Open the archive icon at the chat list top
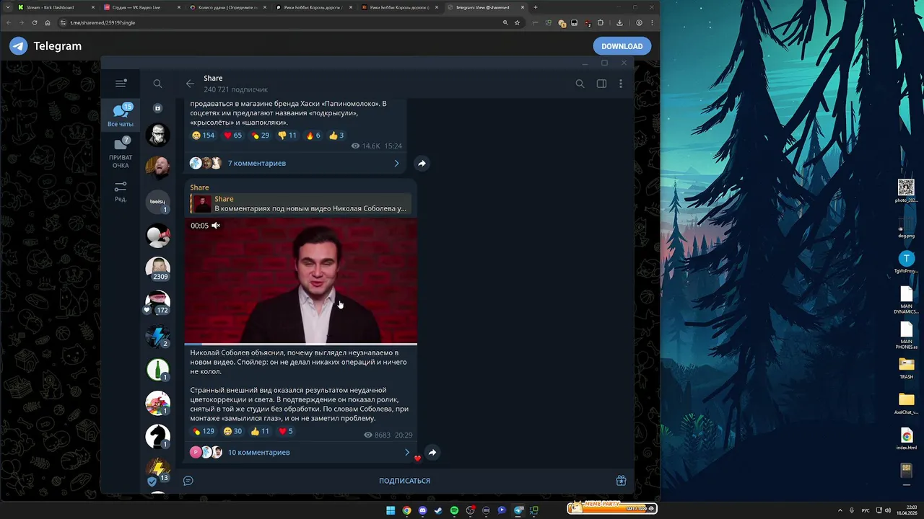 [157, 108]
